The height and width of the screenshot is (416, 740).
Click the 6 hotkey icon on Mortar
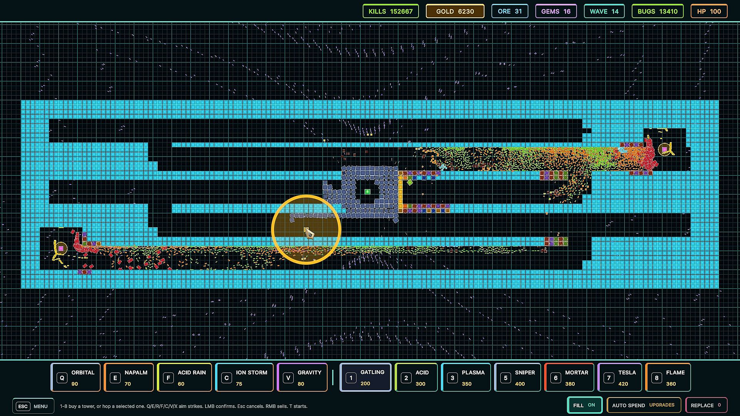click(x=556, y=378)
